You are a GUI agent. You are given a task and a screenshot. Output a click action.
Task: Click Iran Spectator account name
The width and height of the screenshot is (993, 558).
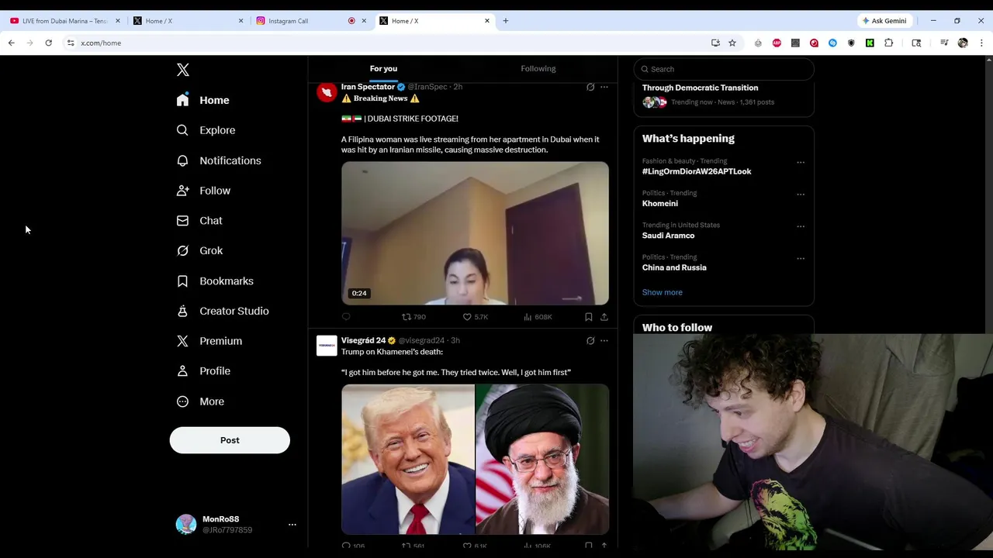[368, 87]
